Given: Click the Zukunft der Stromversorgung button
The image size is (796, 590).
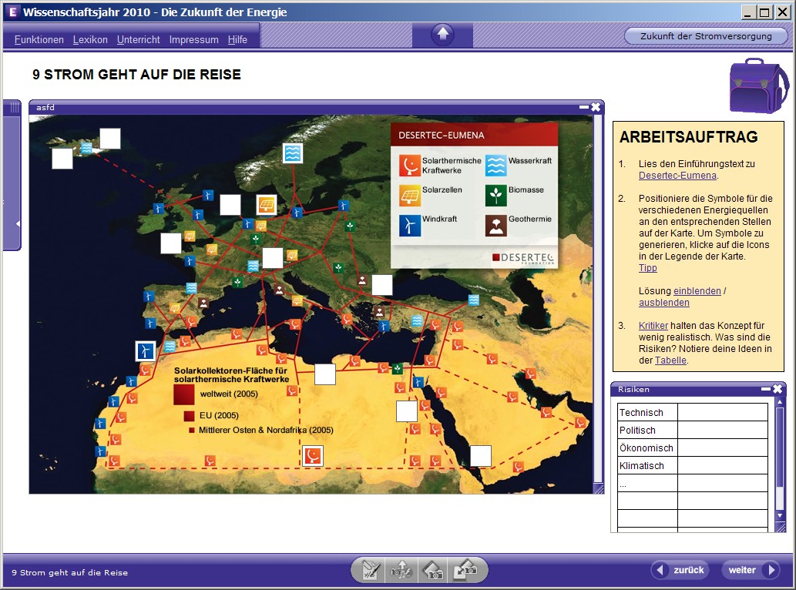Looking at the screenshot, I should tap(706, 36).
